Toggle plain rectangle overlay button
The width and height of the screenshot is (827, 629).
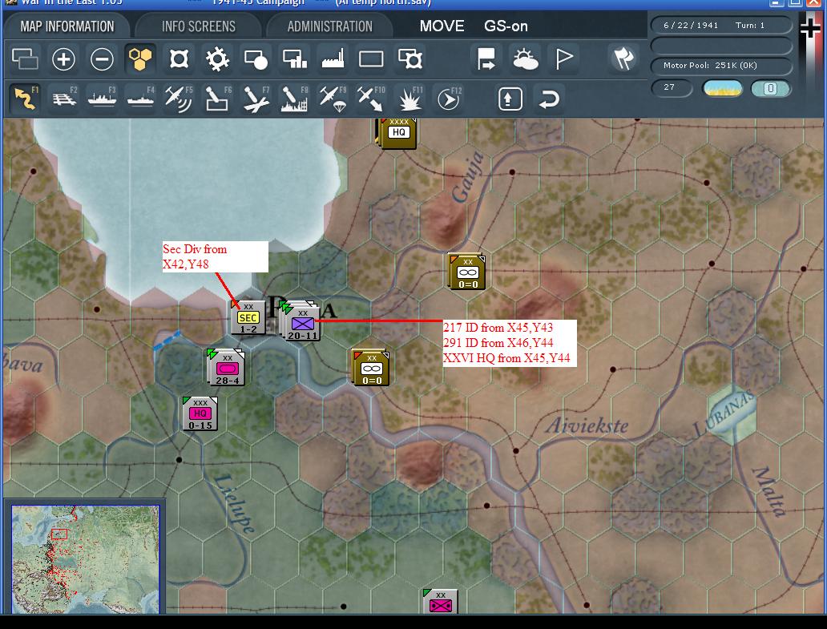371,58
